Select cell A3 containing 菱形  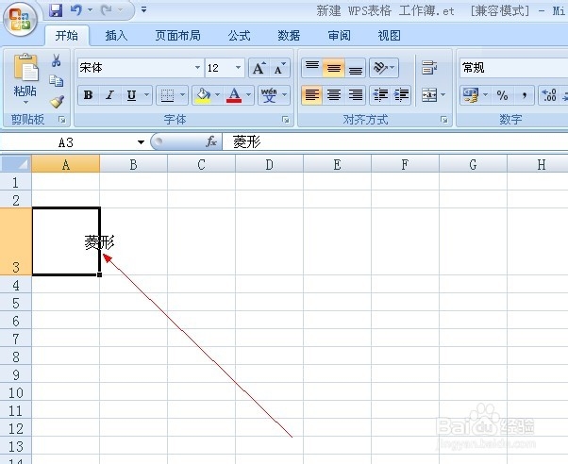[66, 241]
